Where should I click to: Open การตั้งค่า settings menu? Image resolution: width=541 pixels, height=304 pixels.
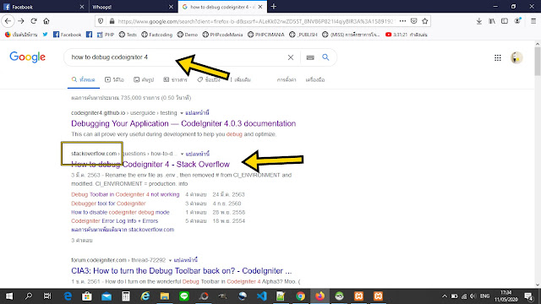point(287,79)
